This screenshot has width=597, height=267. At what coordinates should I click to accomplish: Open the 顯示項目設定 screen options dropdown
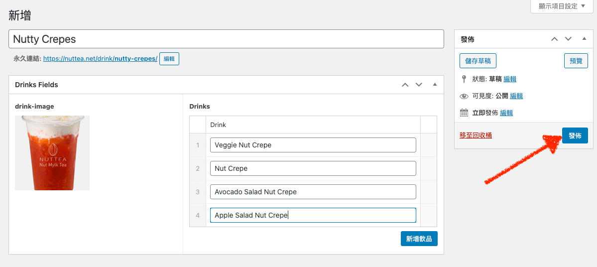562,6
